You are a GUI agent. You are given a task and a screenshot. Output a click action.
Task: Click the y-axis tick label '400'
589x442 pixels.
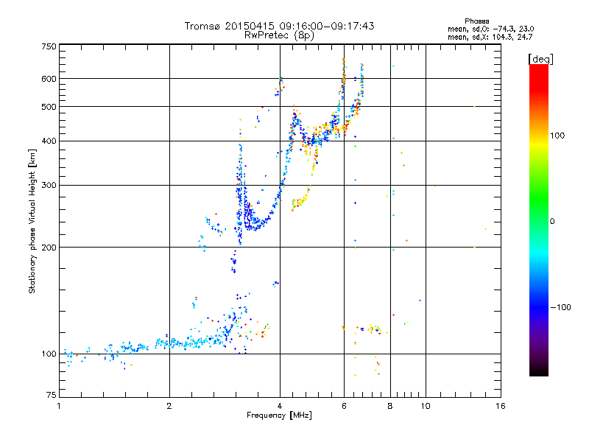[49, 141]
